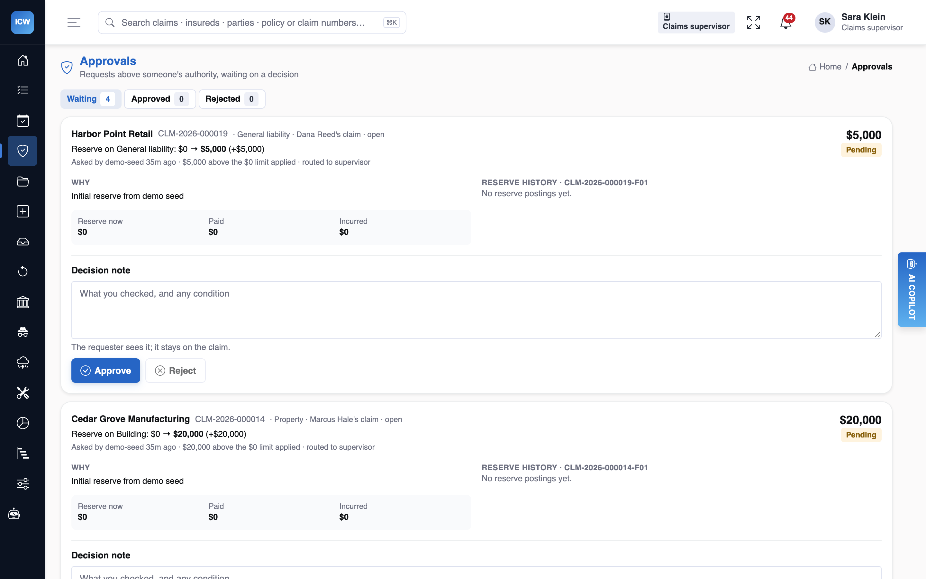Open the folder icon in sidebar
Screen dimensions: 926x579
tap(23, 181)
